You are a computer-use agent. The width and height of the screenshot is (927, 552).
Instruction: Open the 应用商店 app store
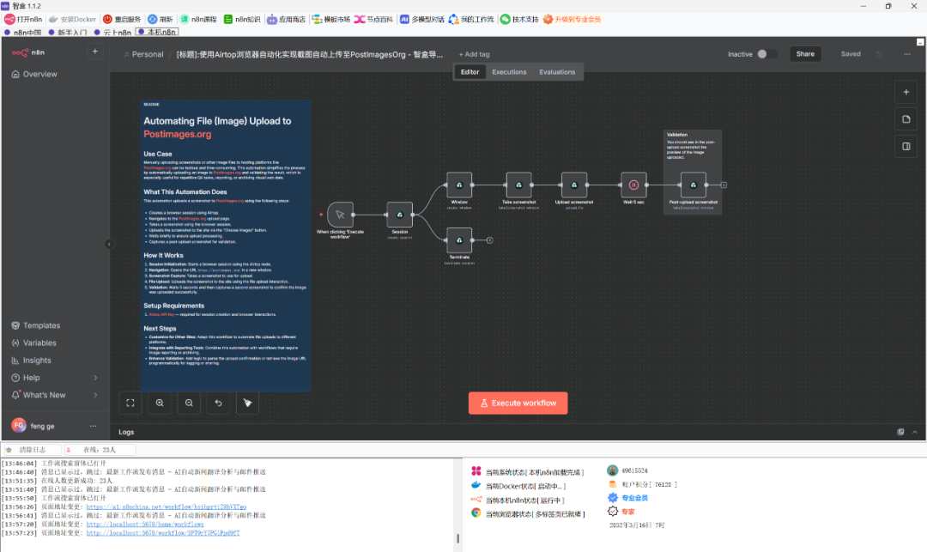coord(286,19)
